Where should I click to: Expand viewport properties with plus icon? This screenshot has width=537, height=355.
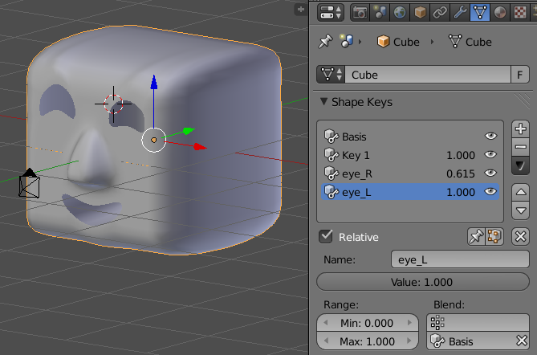[301, 10]
